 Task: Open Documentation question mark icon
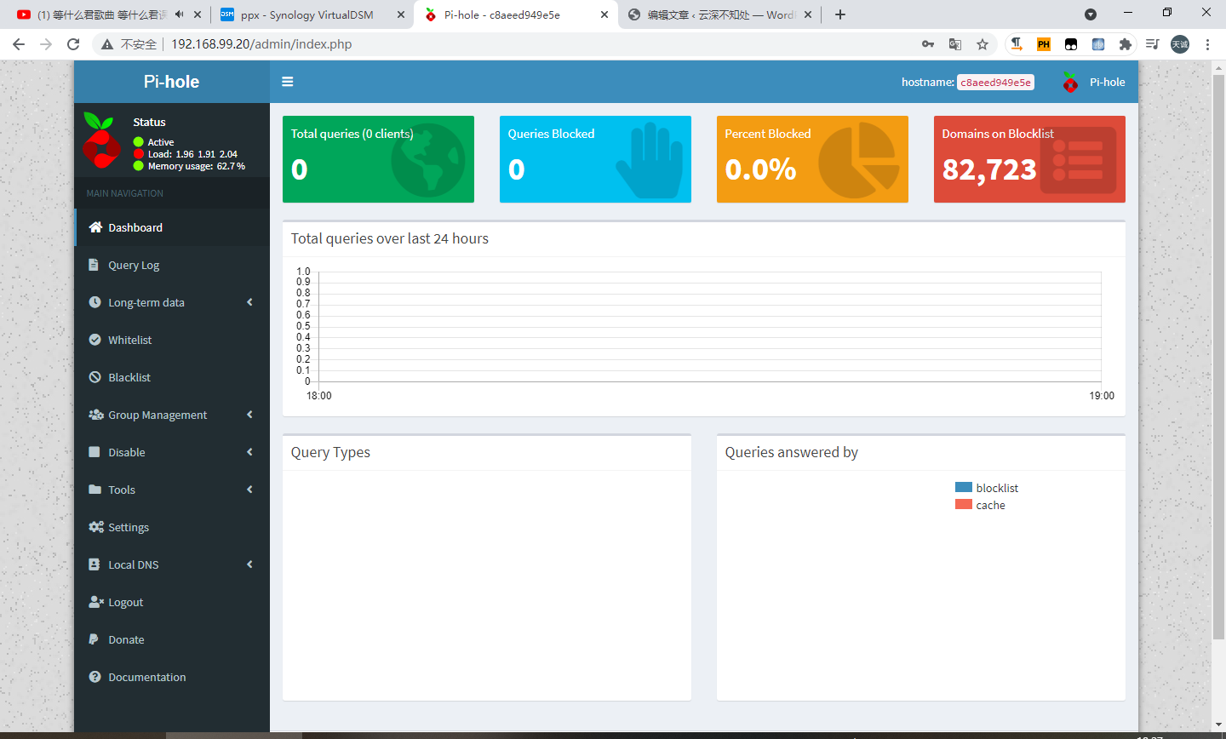point(95,677)
